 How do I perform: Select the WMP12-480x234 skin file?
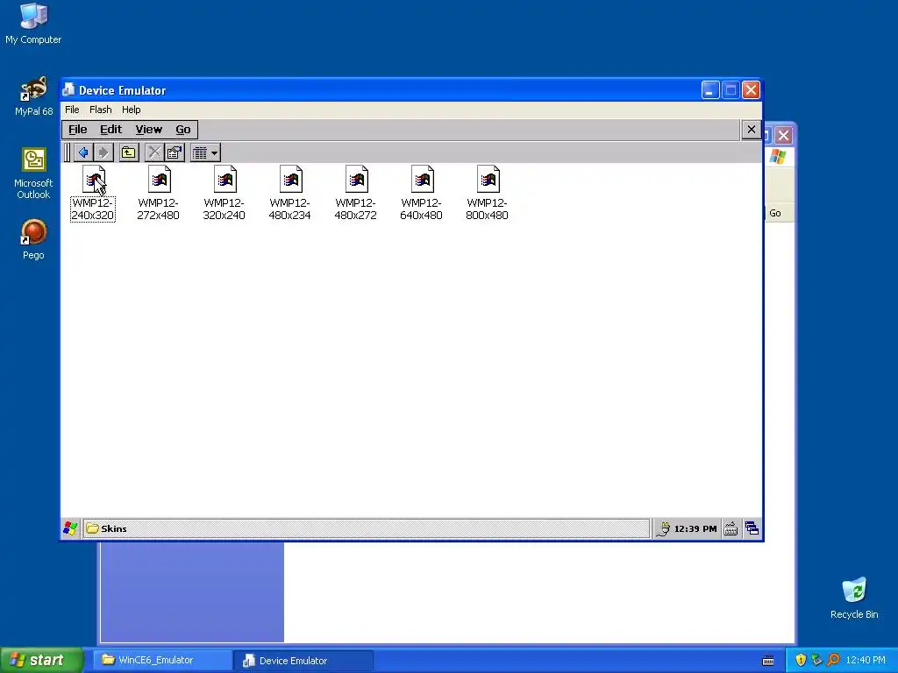click(289, 194)
